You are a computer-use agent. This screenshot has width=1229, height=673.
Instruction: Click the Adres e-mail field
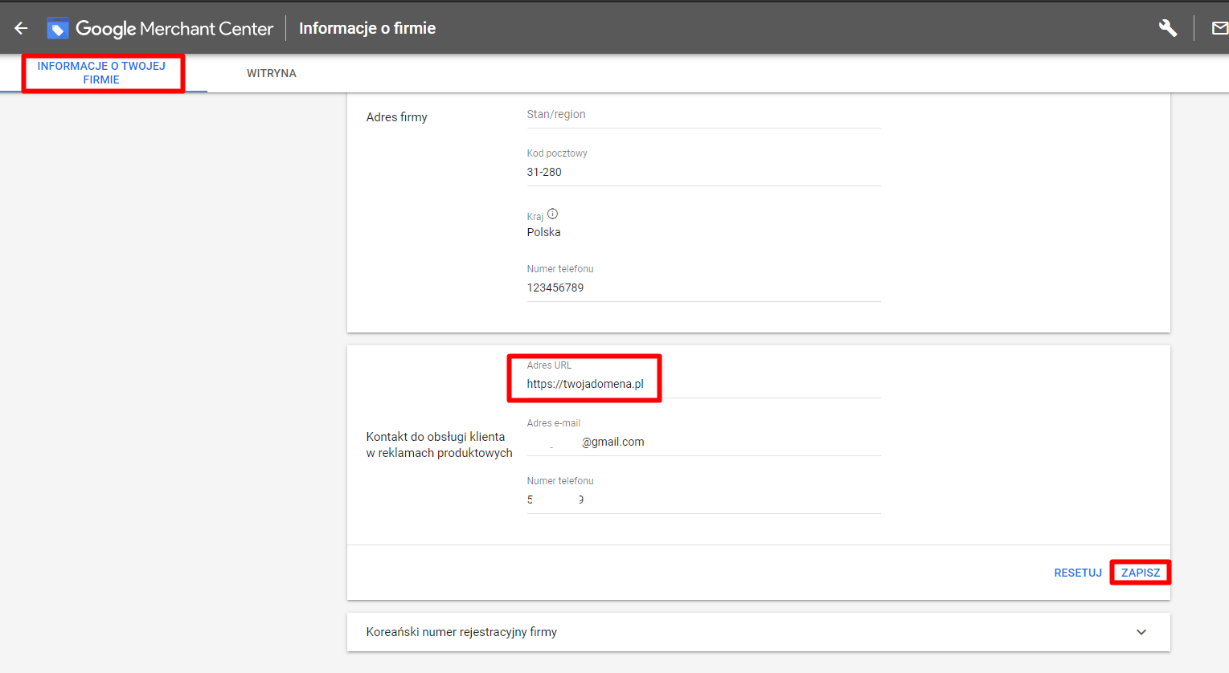click(x=703, y=442)
